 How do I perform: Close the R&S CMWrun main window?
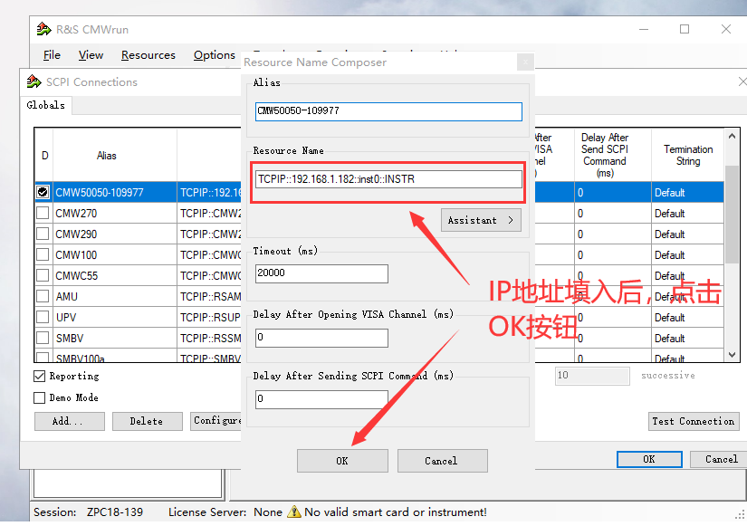[x=725, y=29]
